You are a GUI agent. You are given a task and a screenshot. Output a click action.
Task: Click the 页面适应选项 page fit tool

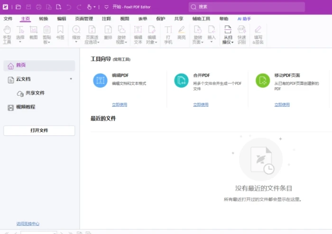coord(92,35)
